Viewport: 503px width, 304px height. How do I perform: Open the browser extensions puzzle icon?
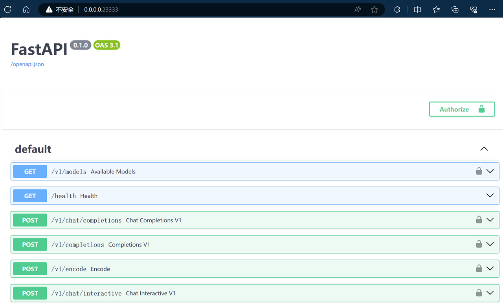[397, 9]
